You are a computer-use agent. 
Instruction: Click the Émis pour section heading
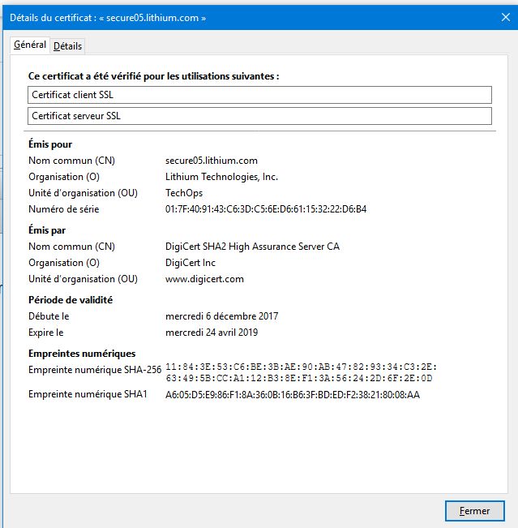[x=50, y=144]
